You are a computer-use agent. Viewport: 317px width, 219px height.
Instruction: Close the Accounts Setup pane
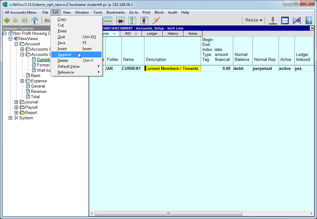[312, 28]
